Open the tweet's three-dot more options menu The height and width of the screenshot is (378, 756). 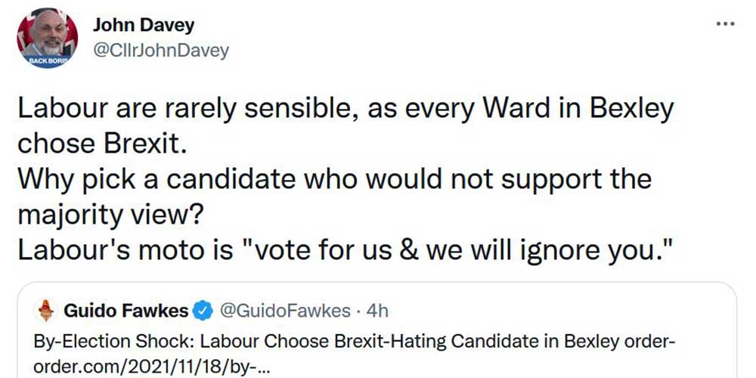[x=724, y=24]
